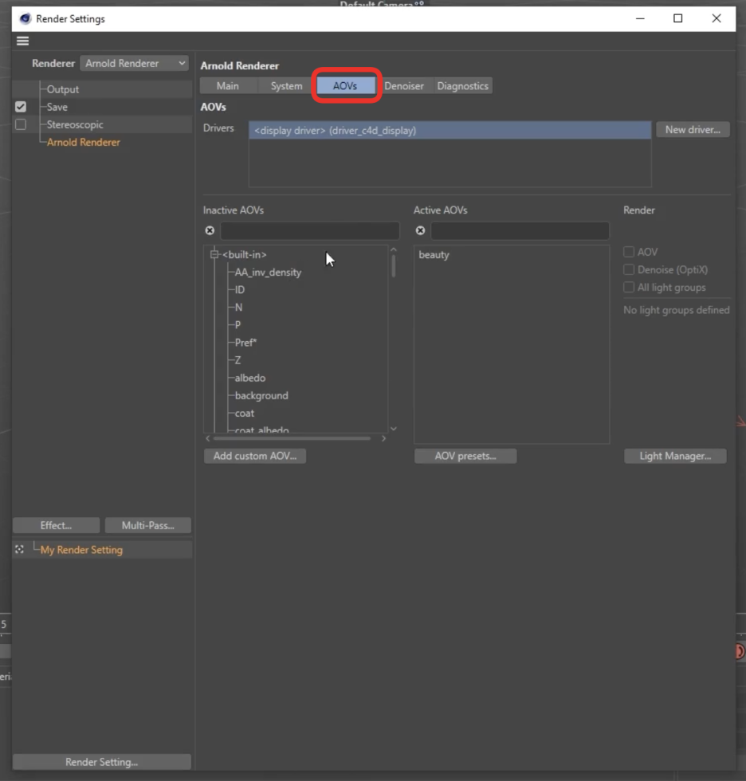Select the P AOV
Image resolution: width=746 pixels, height=781 pixels.
coord(238,325)
